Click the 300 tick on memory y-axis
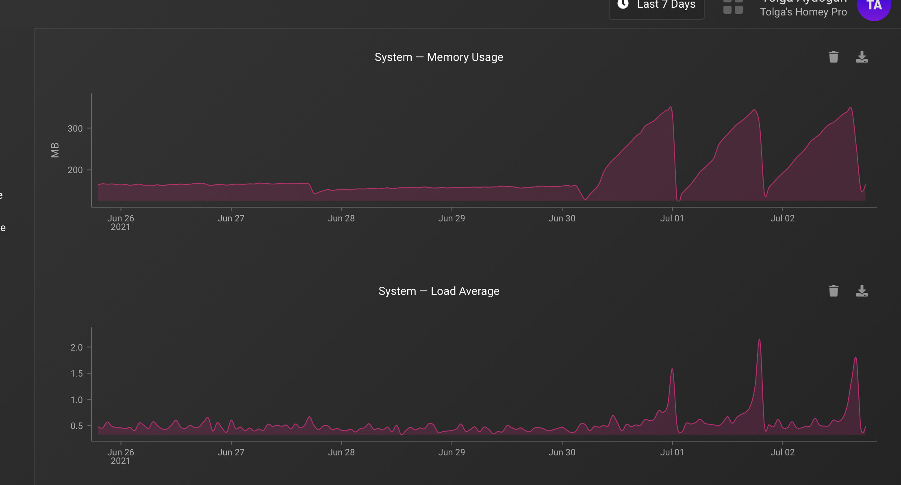 (x=75, y=129)
